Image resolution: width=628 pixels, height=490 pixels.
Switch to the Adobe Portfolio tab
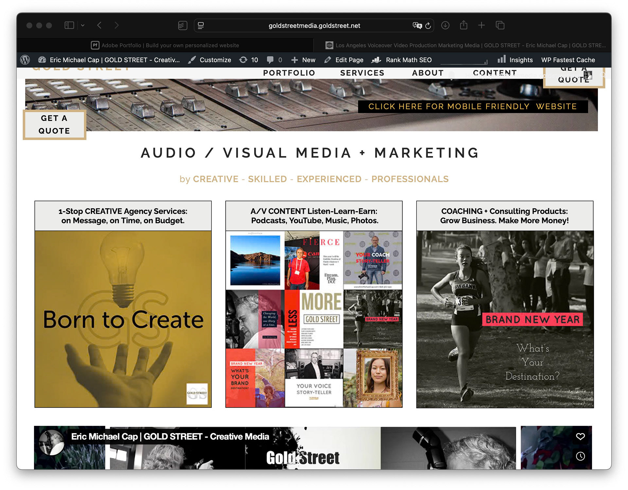point(165,45)
